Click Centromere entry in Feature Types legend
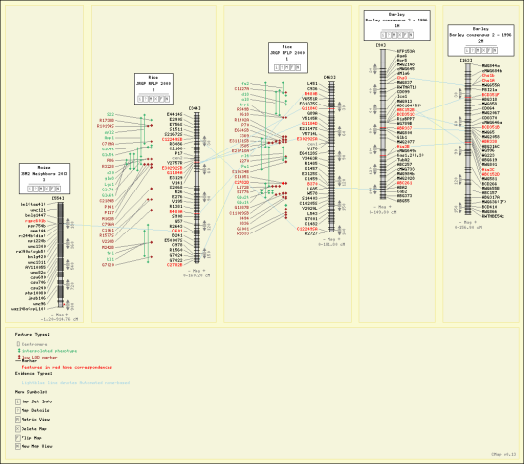Image resolution: width=524 pixels, height=464 pixels. [35, 344]
